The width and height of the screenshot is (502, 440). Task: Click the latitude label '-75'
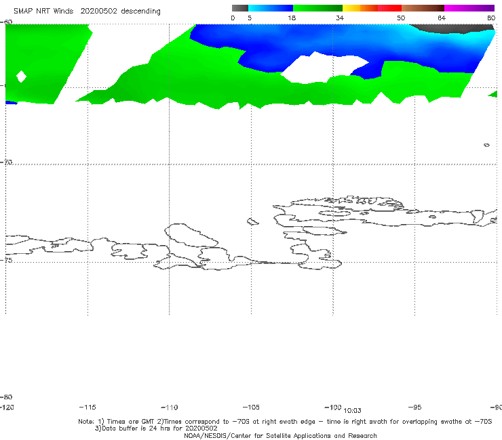pyautogui.click(x=6, y=260)
